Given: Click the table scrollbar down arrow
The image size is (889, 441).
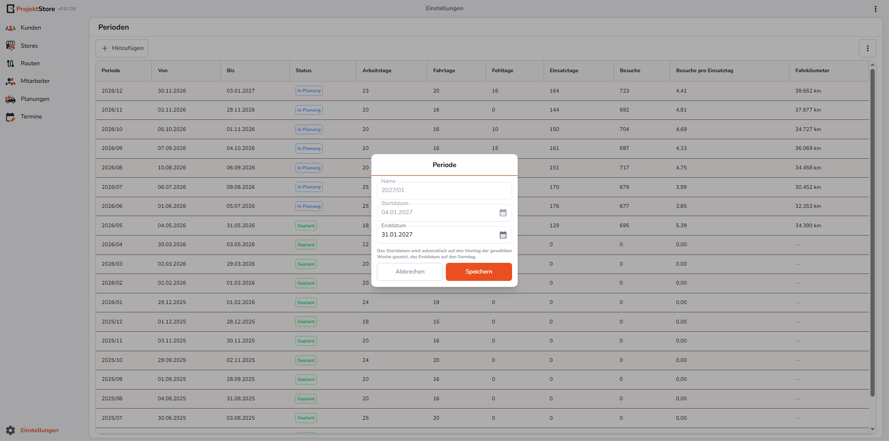Looking at the screenshot, I should (x=872, y=429).
